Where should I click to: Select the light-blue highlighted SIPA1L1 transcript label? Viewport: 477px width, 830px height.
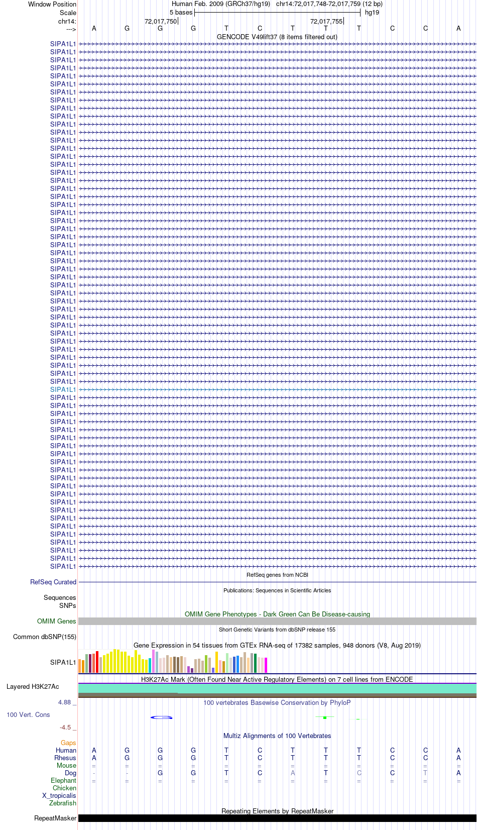pyautogui.click(x=63, y=389)
